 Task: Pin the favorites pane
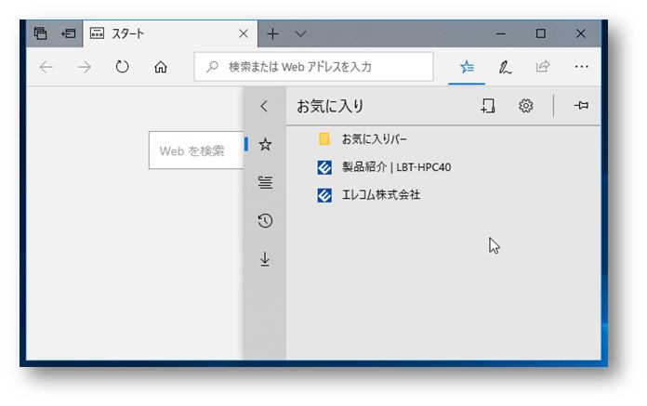click(x=581, y=106)
